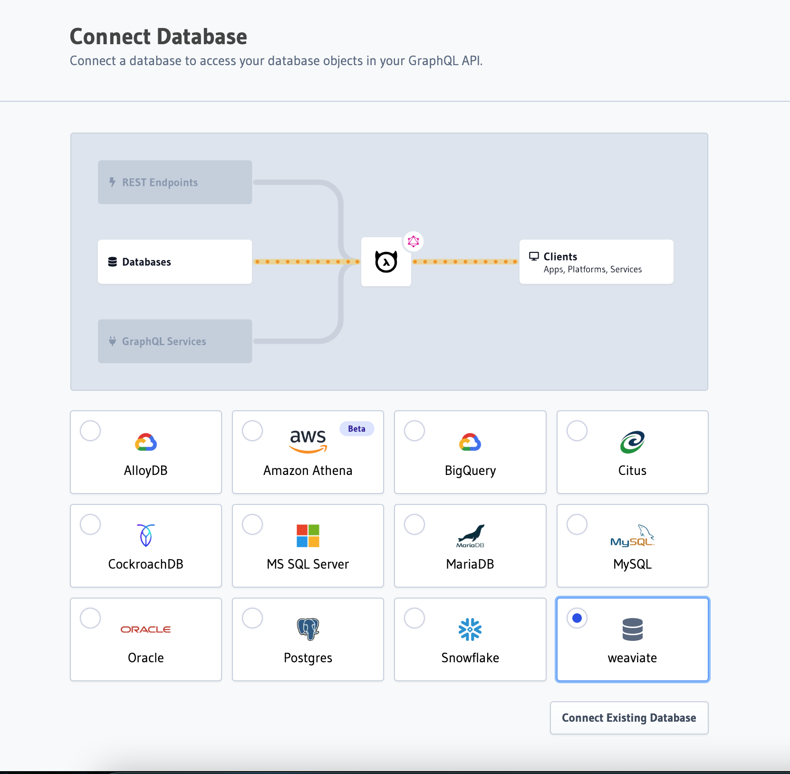Click the BigQuery Google Cloud icon
This screenshot has width=790, height=774.
click(470, 441)
